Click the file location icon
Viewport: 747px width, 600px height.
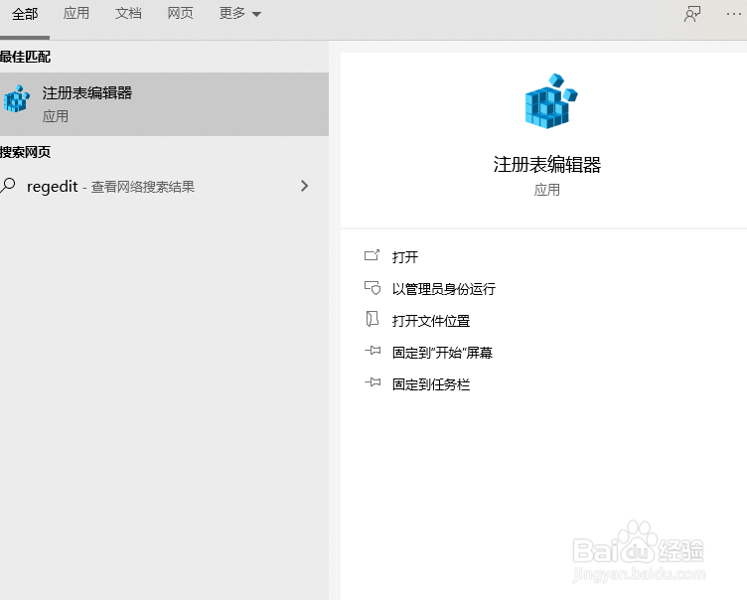(373, 319)
